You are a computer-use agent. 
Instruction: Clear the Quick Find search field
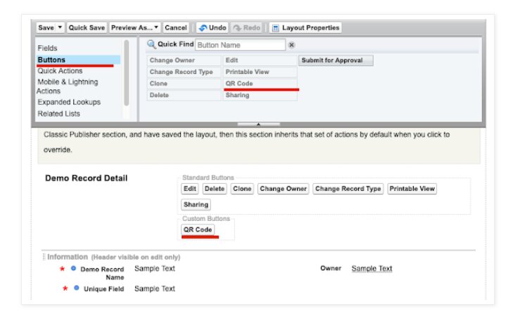coord(291,45)
